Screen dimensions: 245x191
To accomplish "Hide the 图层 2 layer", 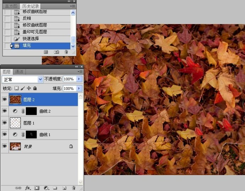I will click(x=5, y=99).
